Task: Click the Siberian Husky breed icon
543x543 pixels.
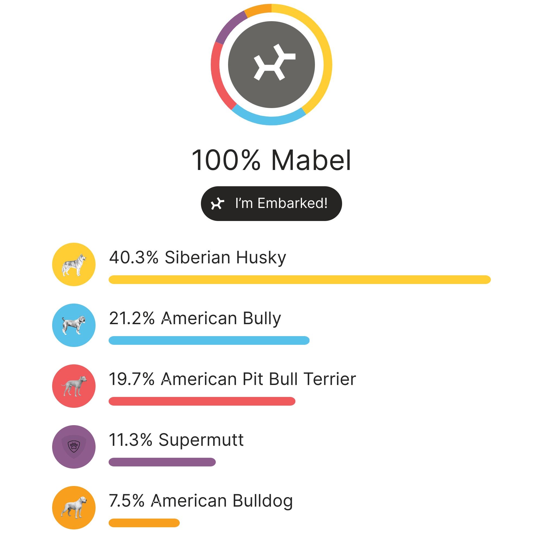Action: click(74, 264)
